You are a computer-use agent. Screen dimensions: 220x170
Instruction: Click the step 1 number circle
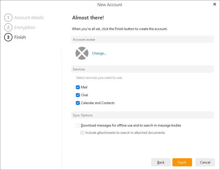pyautogui.click(x=8, y=18)
